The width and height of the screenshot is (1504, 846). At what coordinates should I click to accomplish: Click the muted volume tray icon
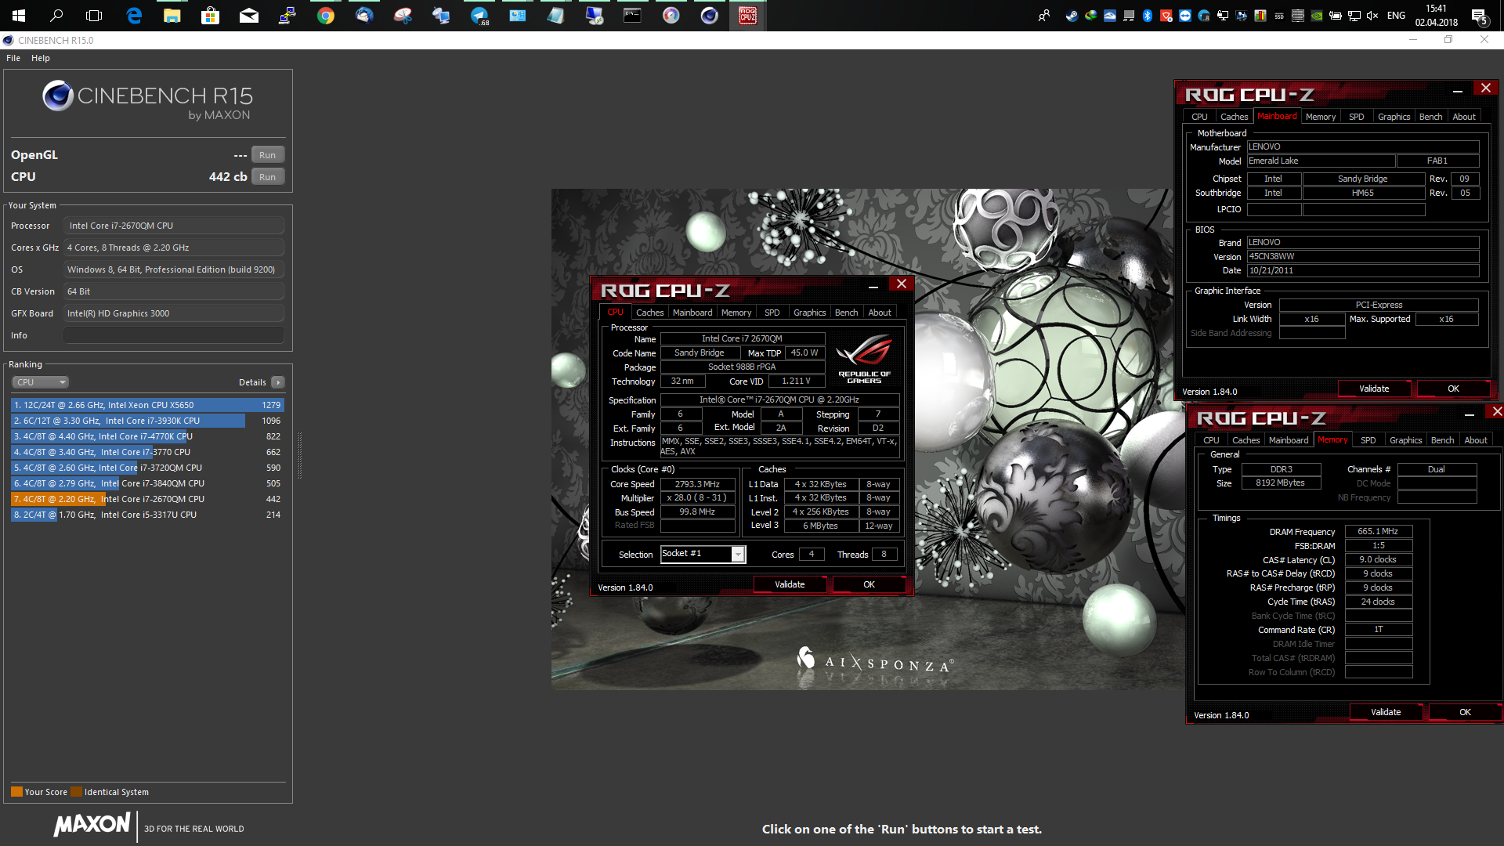(1372, 16)
